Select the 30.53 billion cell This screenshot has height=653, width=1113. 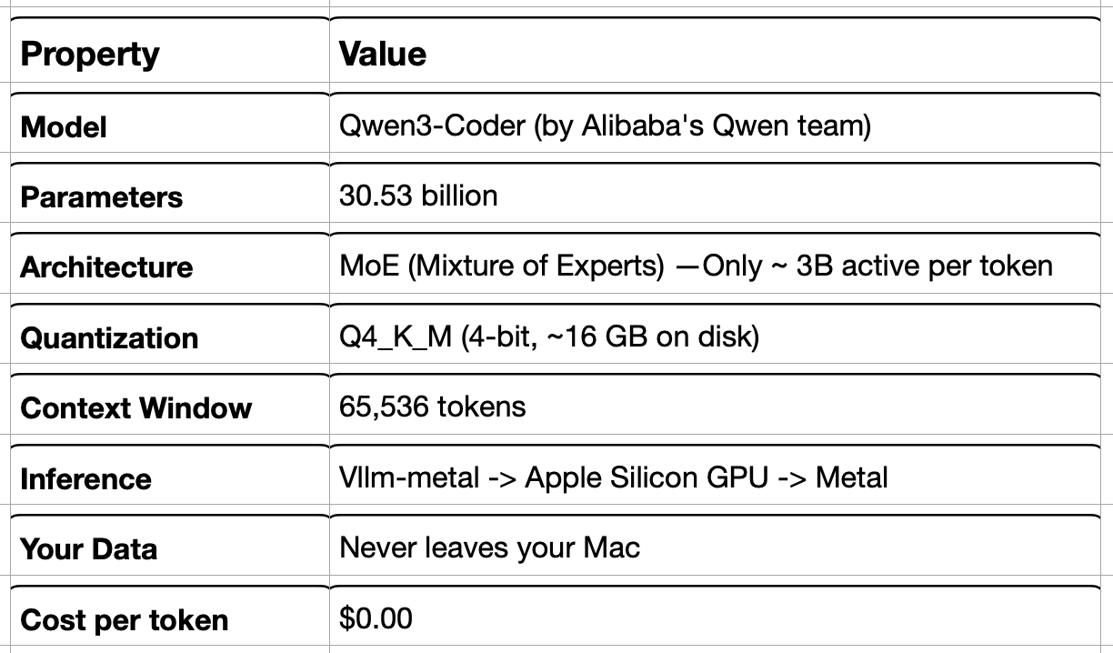[716, 196]
